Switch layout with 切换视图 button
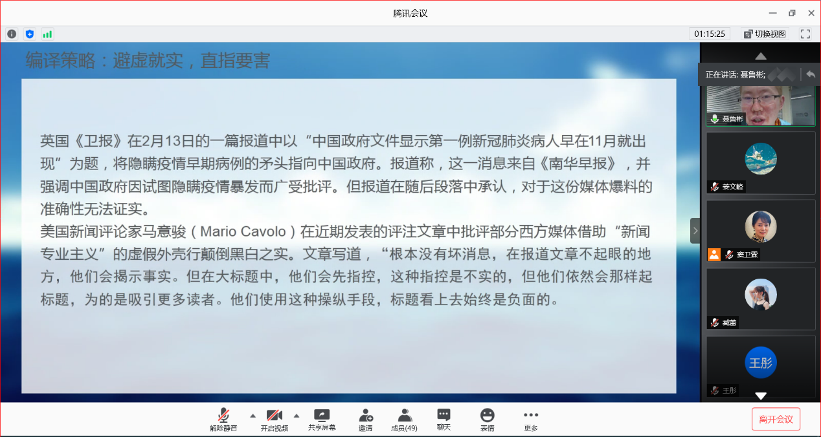 click(x=765, y=34)
